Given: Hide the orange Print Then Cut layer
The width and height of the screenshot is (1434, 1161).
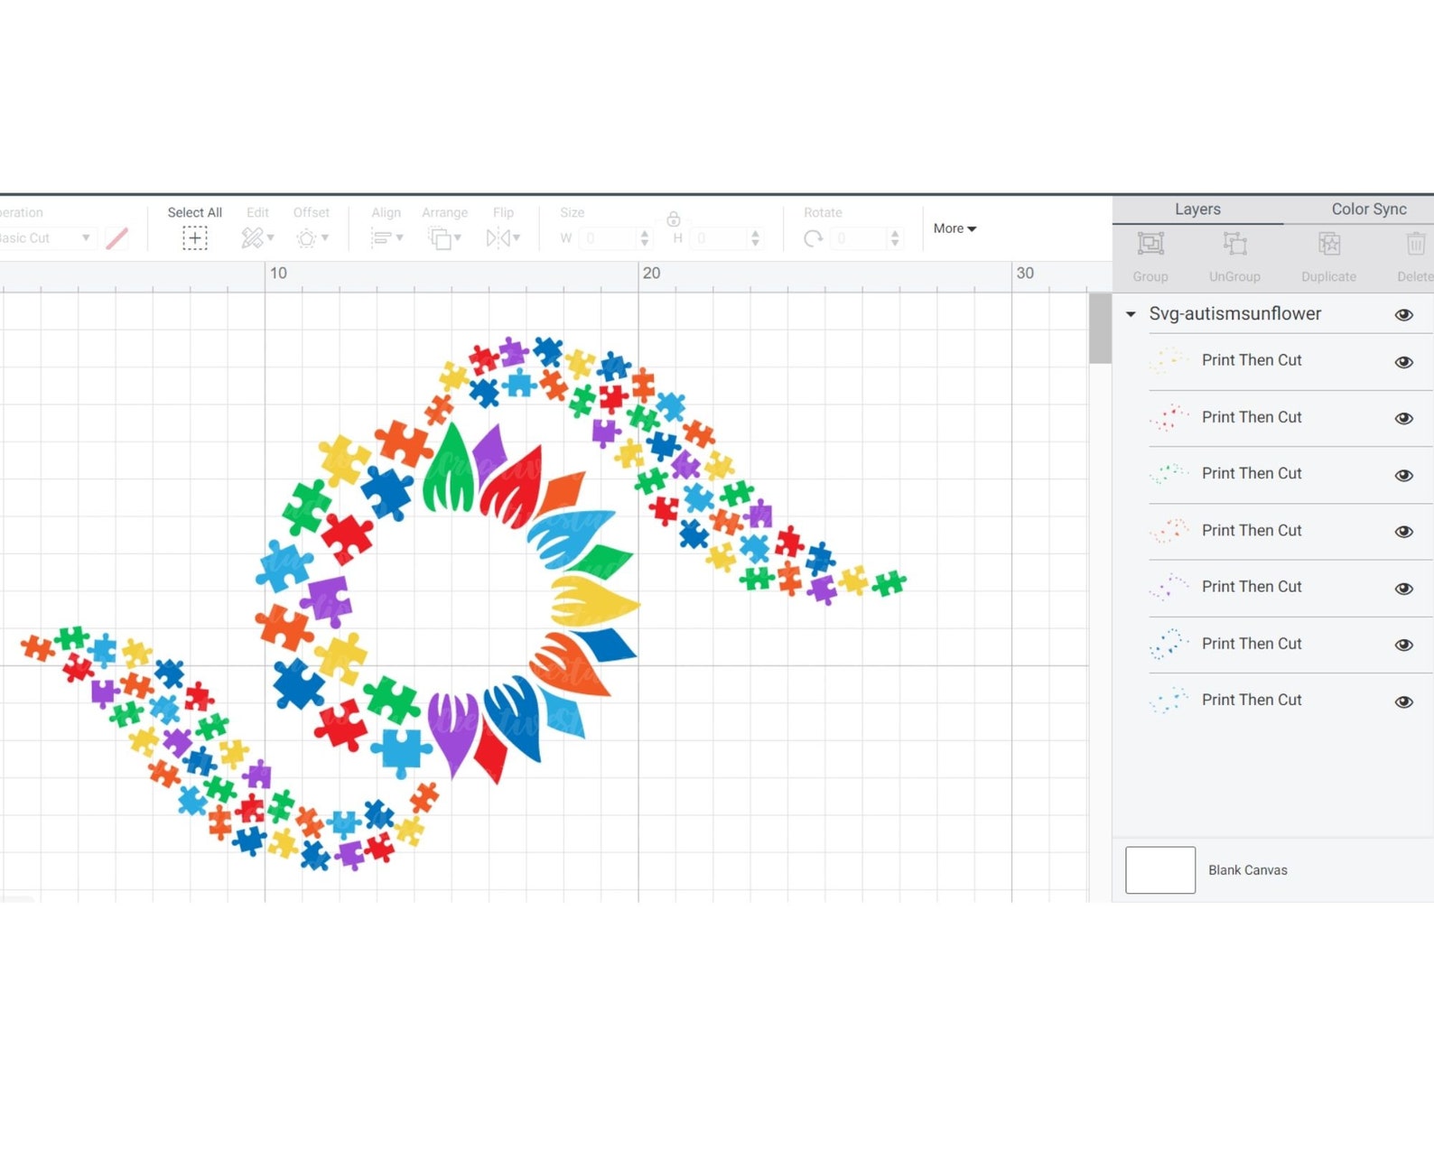Looking at the screenshot, I should 1403,532.
